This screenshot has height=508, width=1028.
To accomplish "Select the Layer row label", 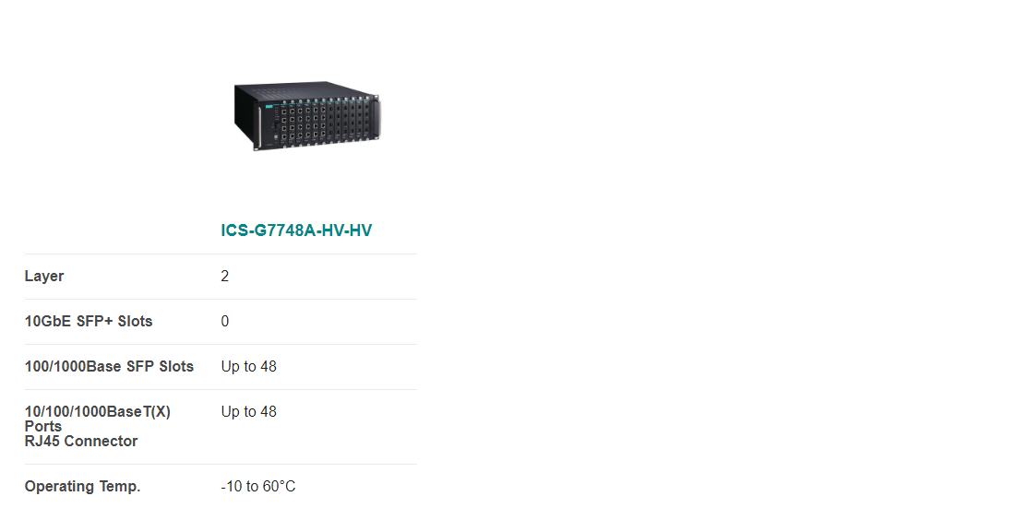I will point(44,277).
